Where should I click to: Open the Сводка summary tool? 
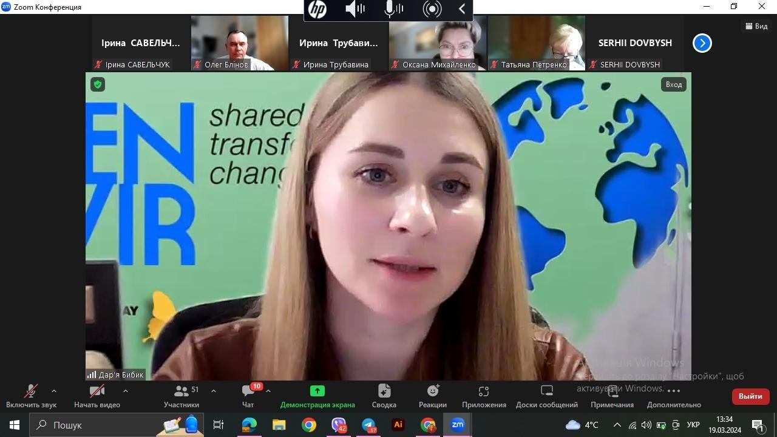(384, 396)
